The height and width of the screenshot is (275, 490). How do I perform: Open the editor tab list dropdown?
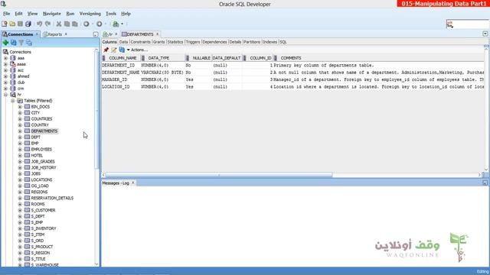[x=485, y=34]
